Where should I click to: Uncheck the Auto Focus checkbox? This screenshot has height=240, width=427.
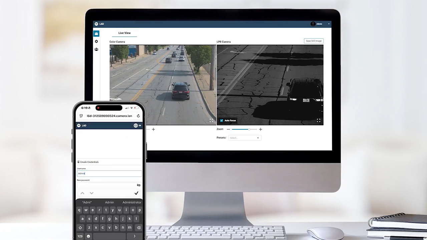222,120
